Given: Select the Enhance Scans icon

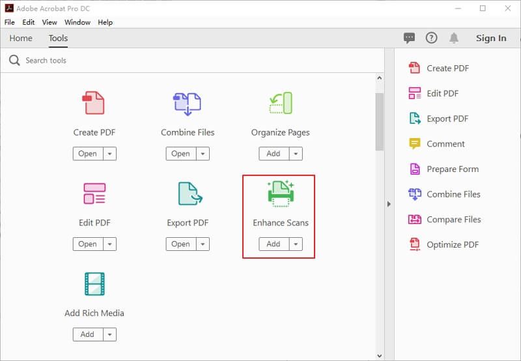Looking at the screenshot, I should pyautogui.click(x=281, y=194).
